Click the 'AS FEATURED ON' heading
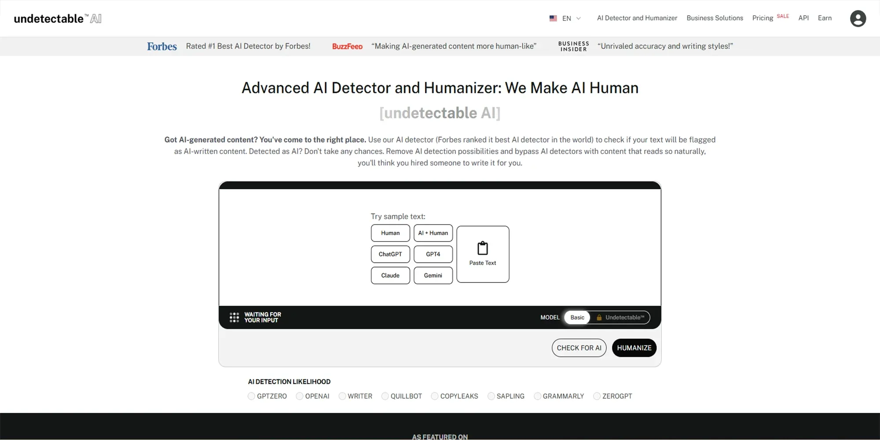The height and width of the screenshot is (440, 880). point(440,436)
